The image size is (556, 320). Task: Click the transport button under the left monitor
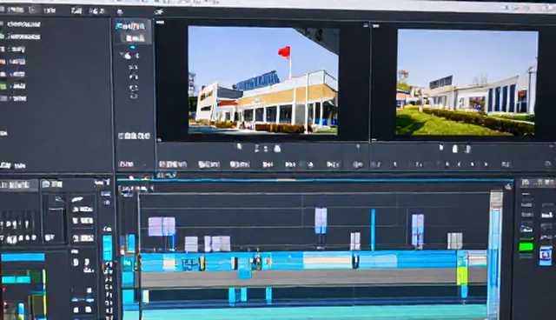[277, 149]
